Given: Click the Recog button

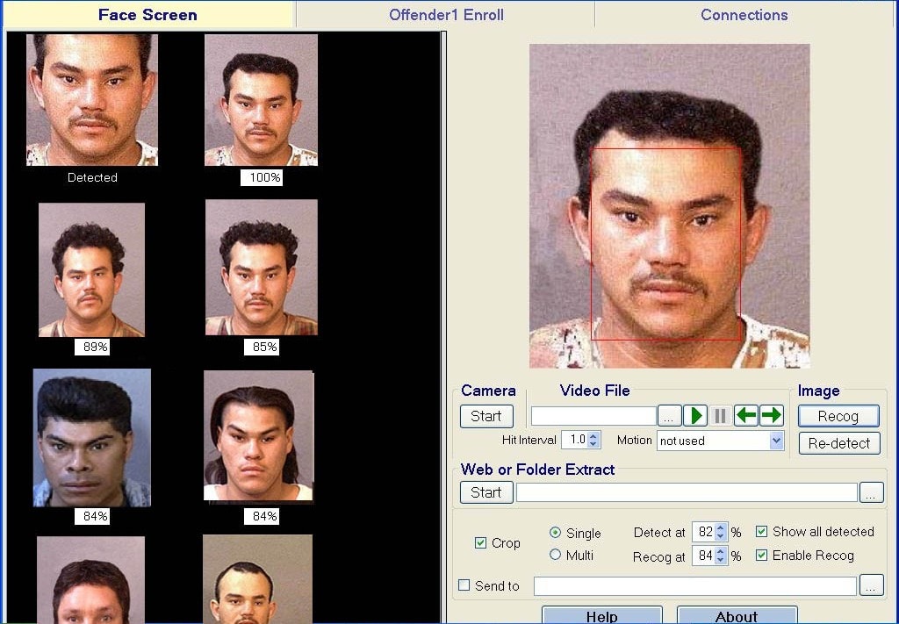Looking at the screenshot, I should pyautogui.click(x=838, y=416).
